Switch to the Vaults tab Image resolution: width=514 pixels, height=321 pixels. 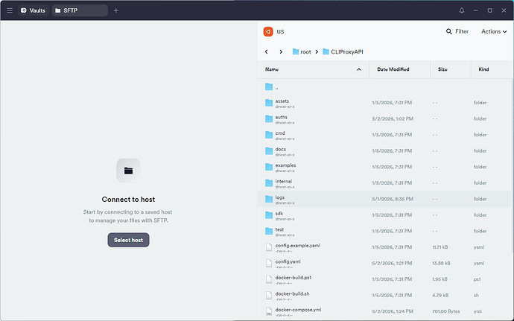pyautogui.click(x=33, y=10)
